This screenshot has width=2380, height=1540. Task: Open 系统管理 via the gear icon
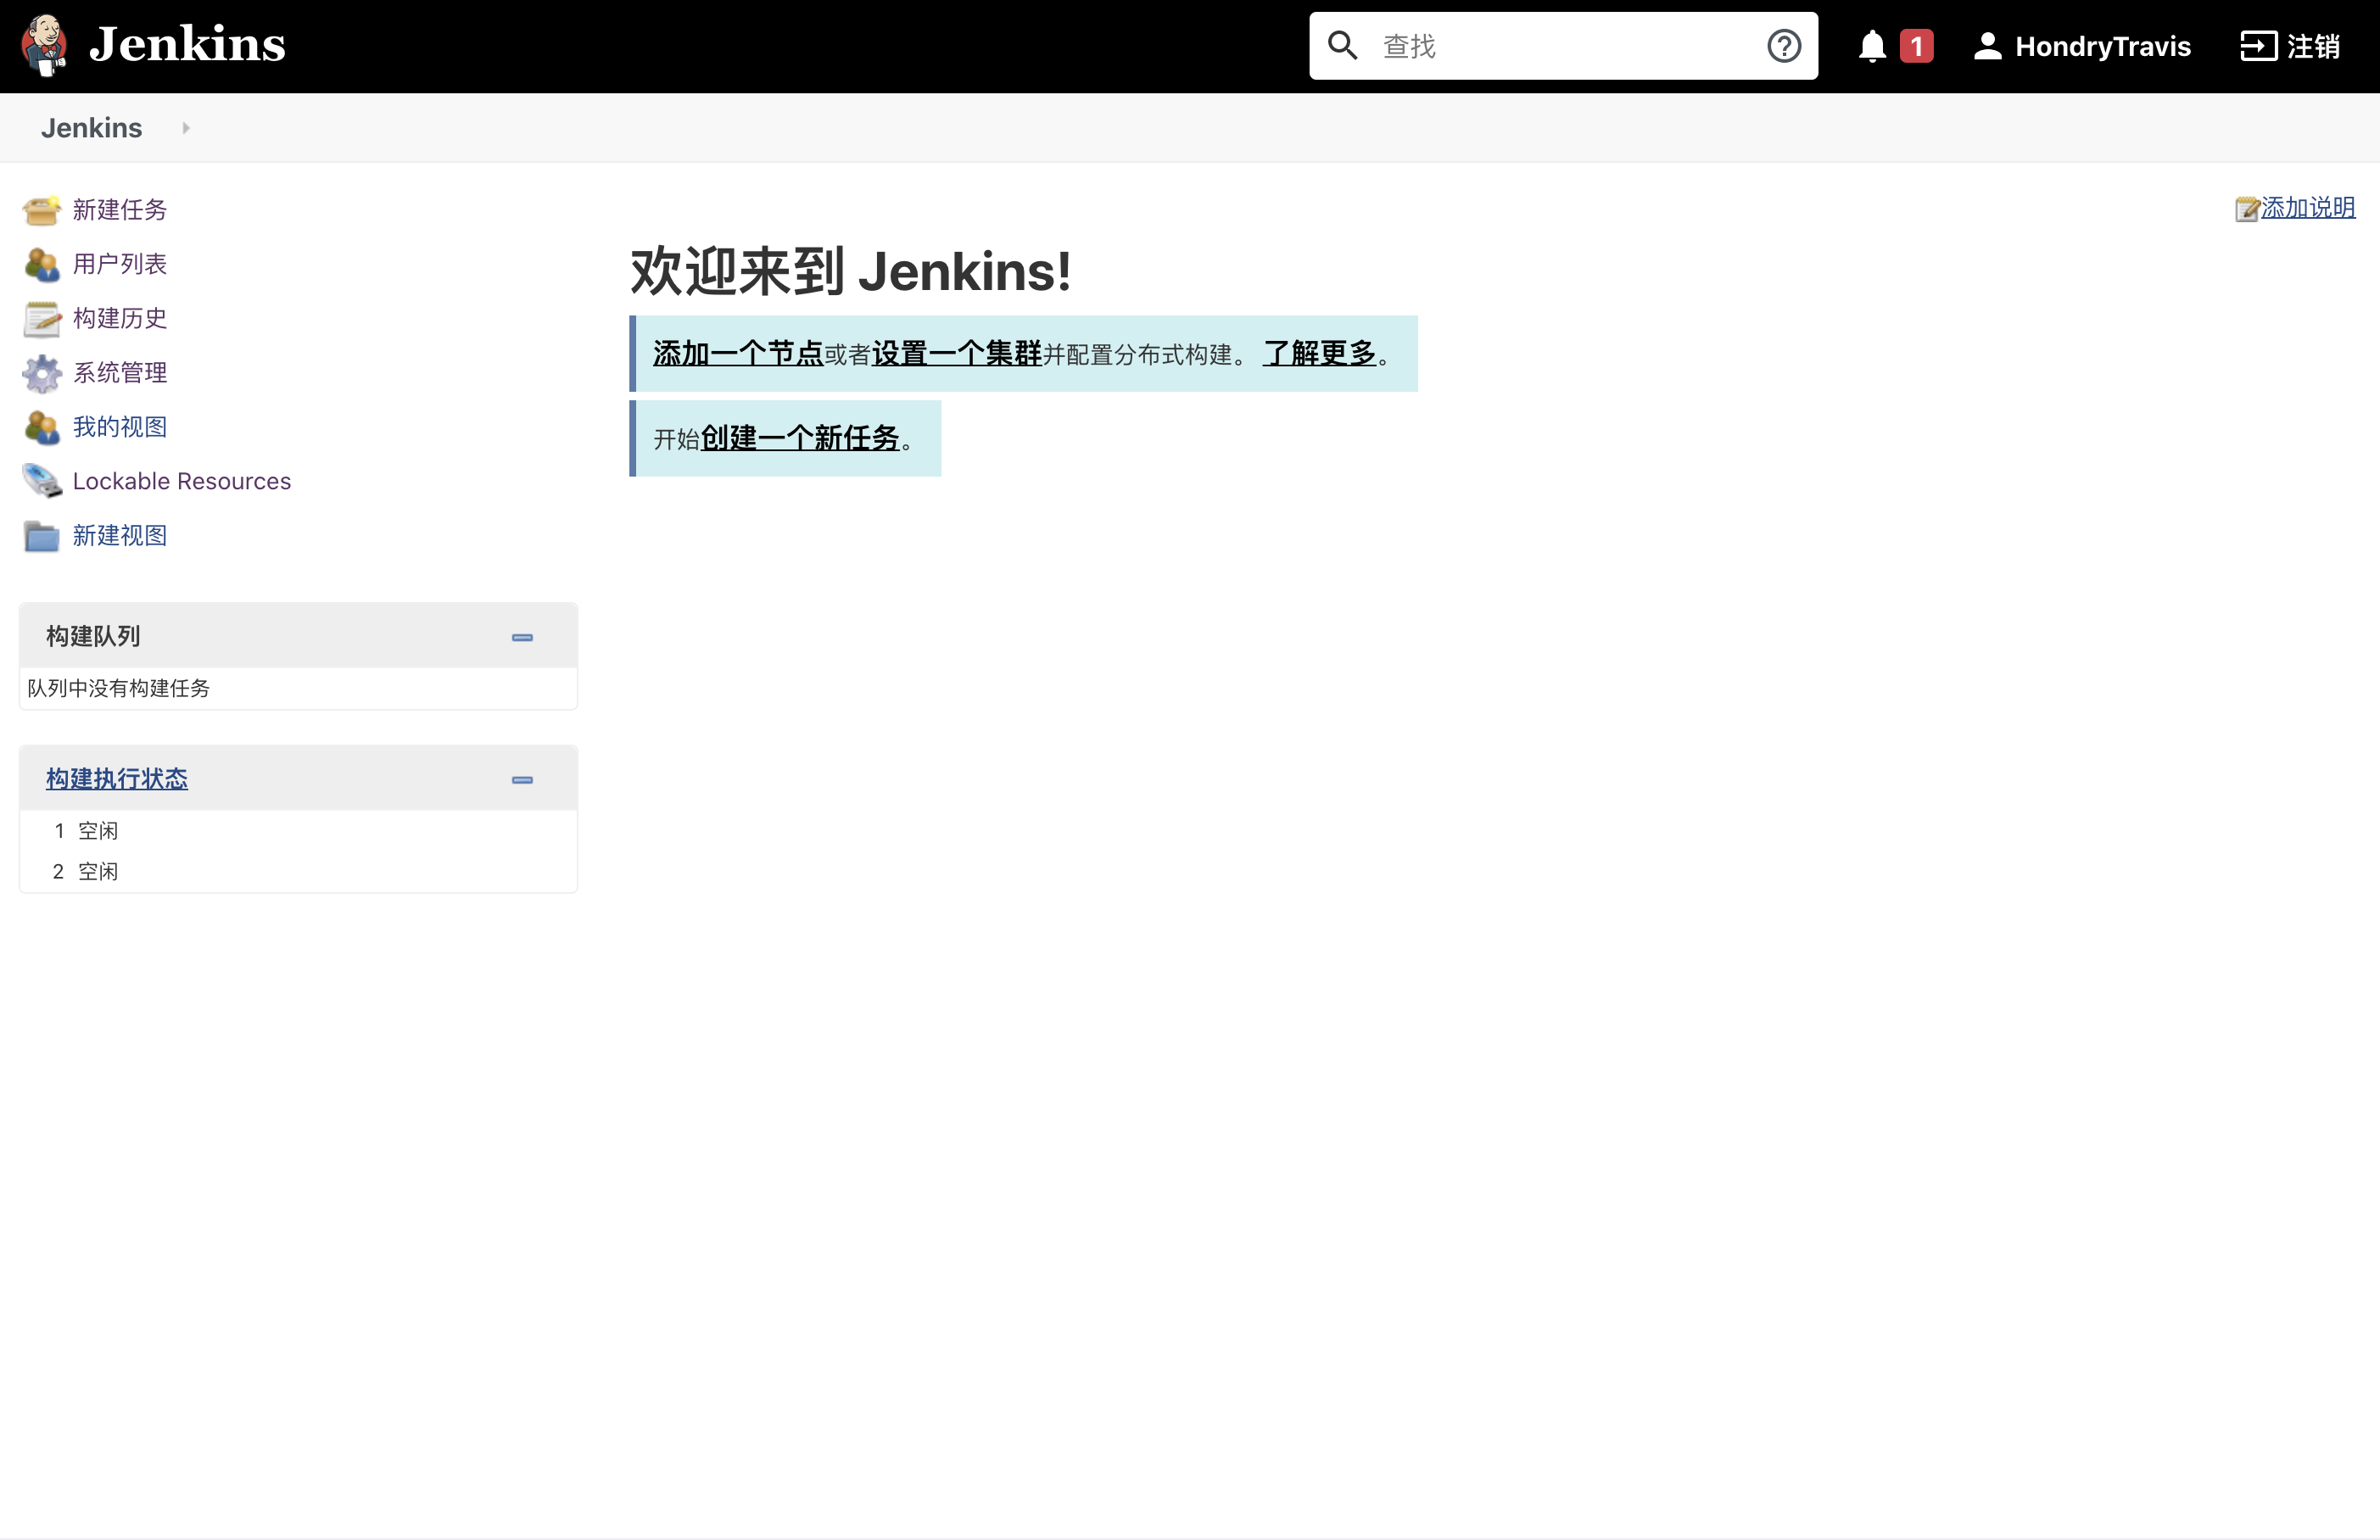[x=41, y=373]
